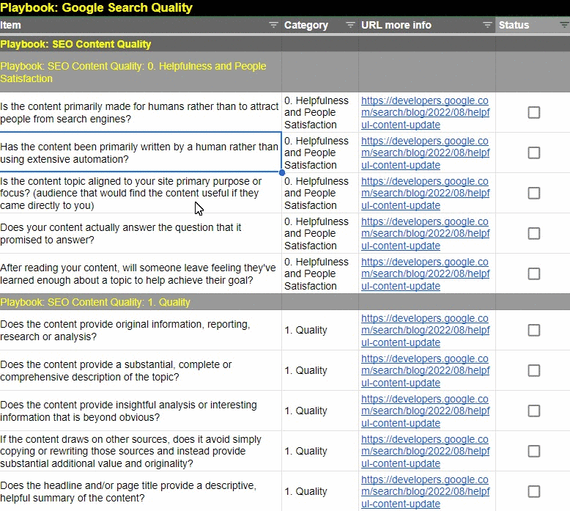Open helpful-content link in 'substantial, complete' row
570x511 pixels.
click(x=426, y=371)
